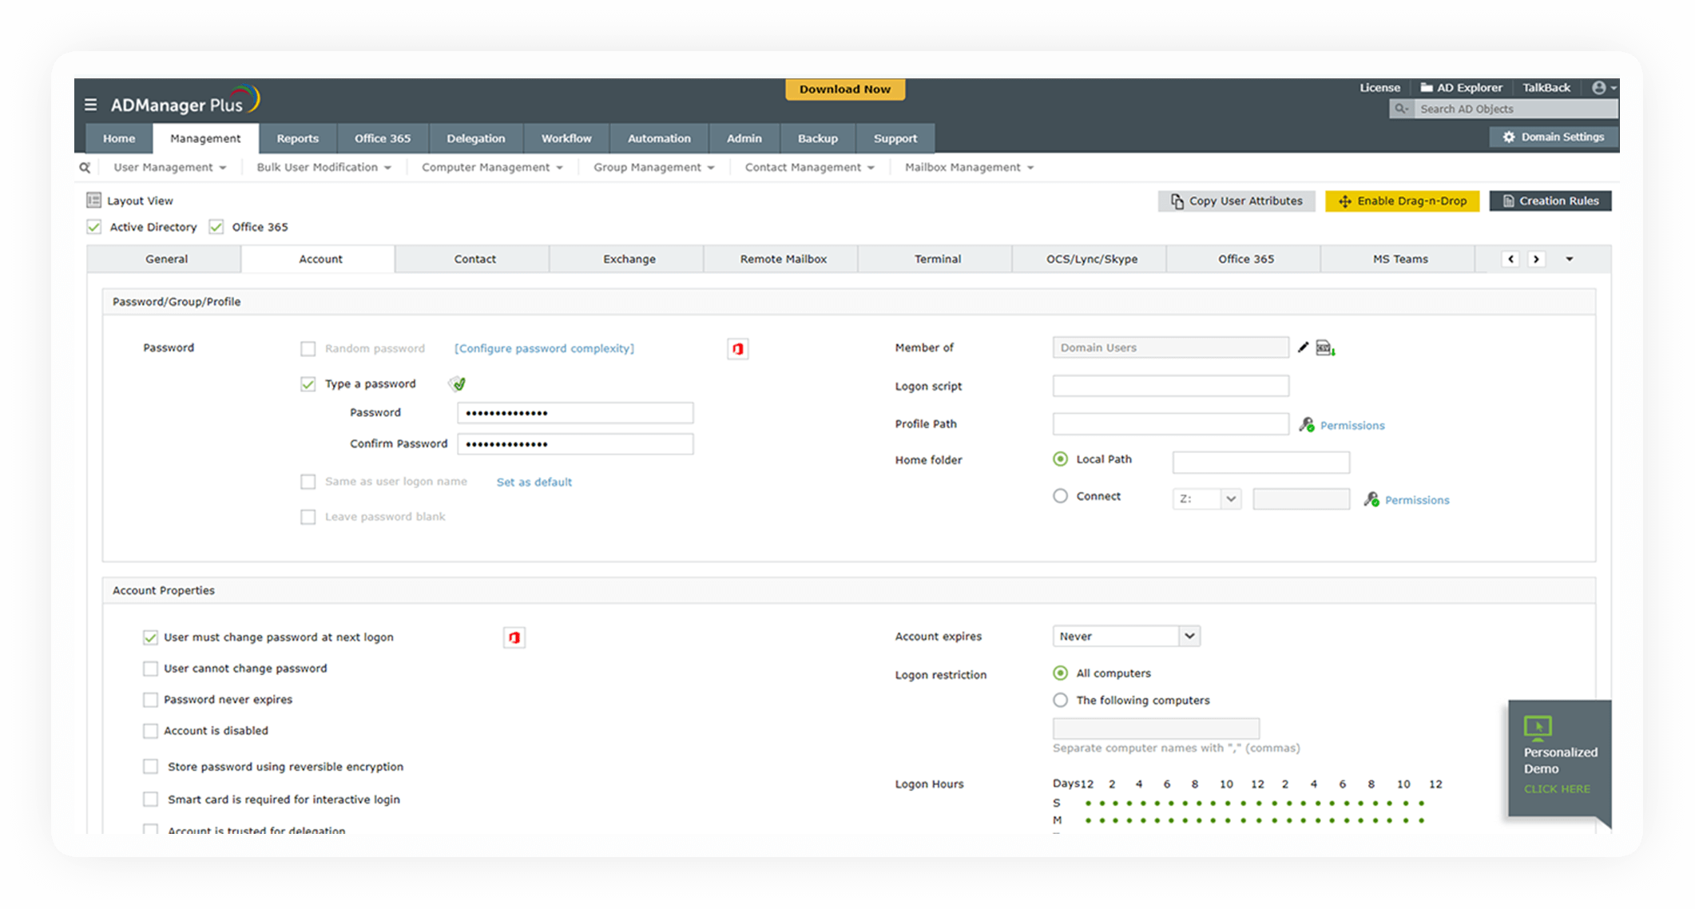Click the Layout View icon
The height and width of the screenshot is (909, 1695).
[x=93, y=200]
